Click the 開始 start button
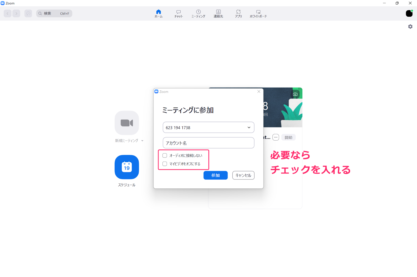The width and height of the screenshot is (417, 277). coord(289,137)
